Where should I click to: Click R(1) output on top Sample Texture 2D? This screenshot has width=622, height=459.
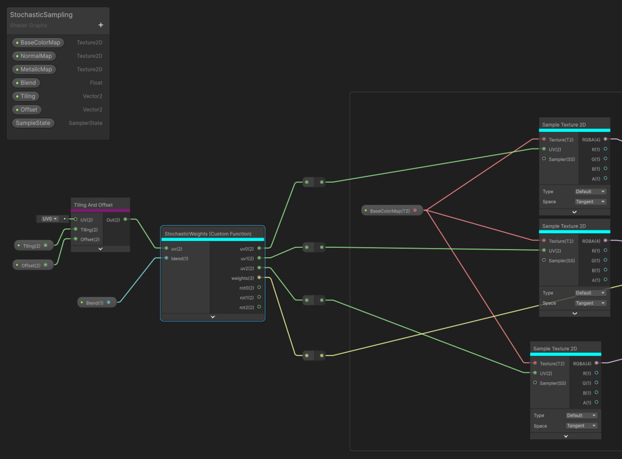click(x=605, y=149)
